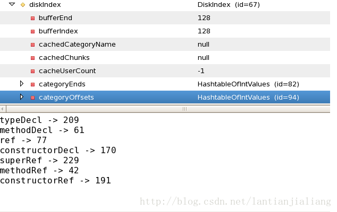Select the cacheUserCount variable row
This screenshot has width=337, height=212.
(x=165, y=70)
